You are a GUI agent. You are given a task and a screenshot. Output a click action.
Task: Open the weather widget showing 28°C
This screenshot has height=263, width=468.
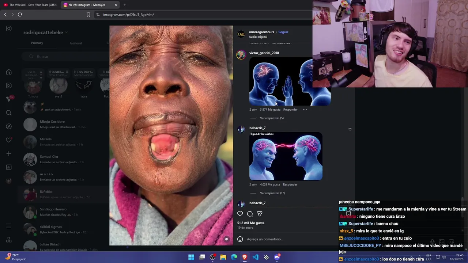pos(15,257)
